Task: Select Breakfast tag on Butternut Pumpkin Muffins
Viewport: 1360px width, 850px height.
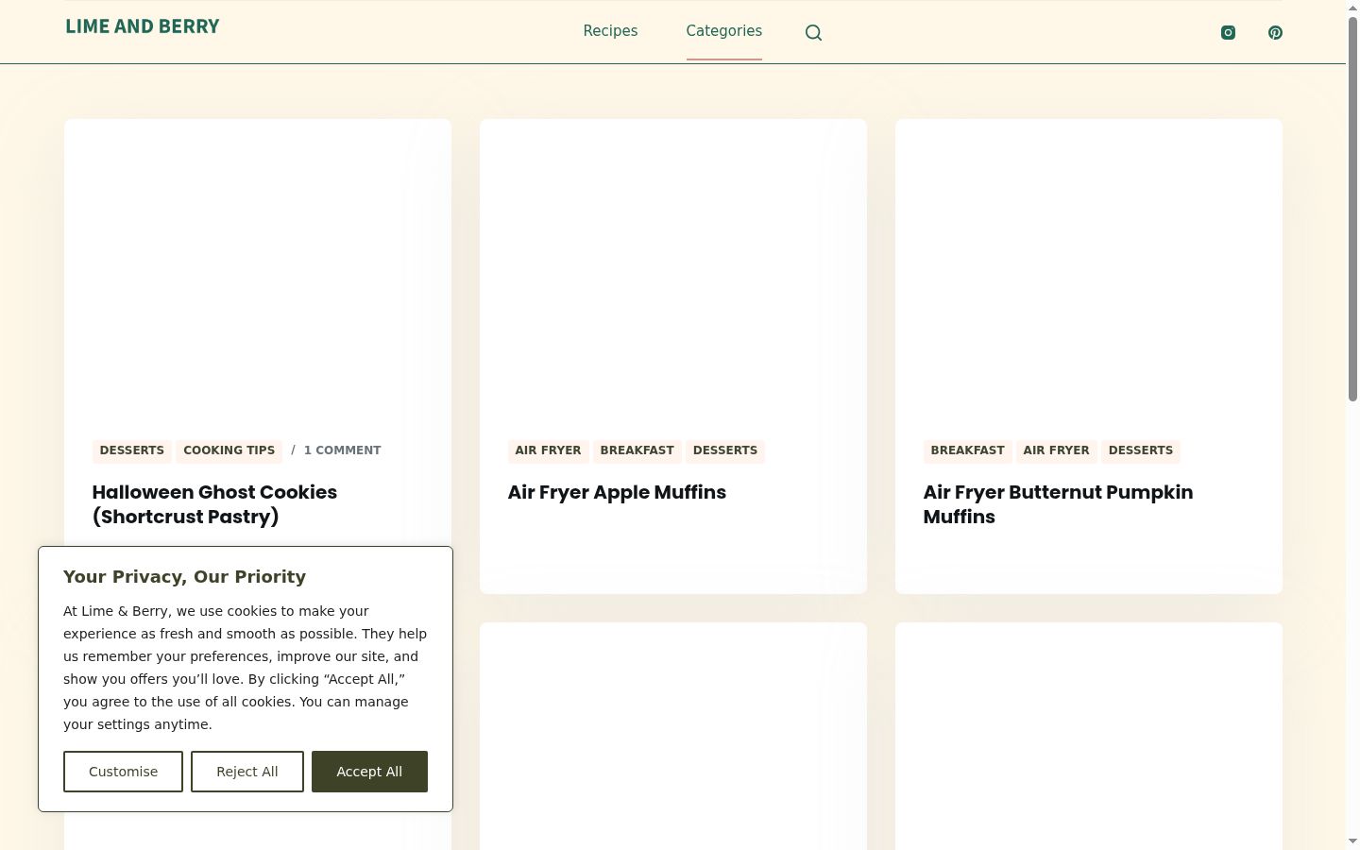Action: click(968, 450)
